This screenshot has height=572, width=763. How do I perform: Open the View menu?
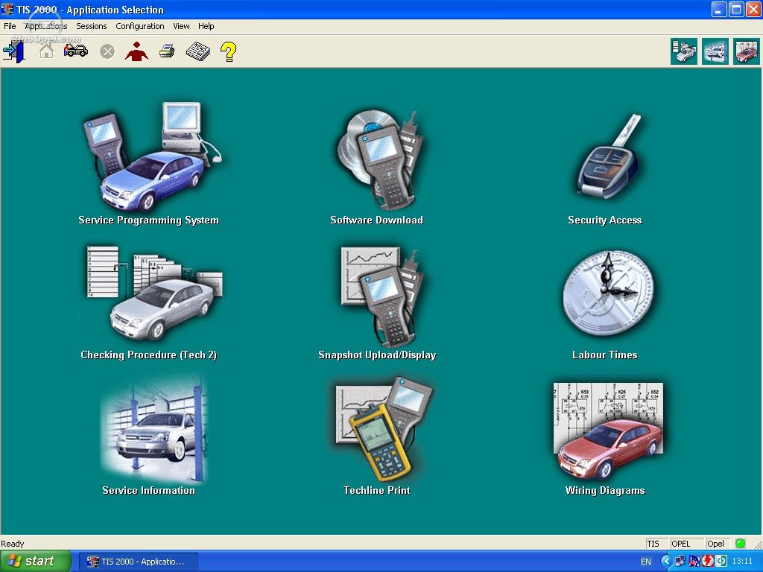click(x=181, y=26)
